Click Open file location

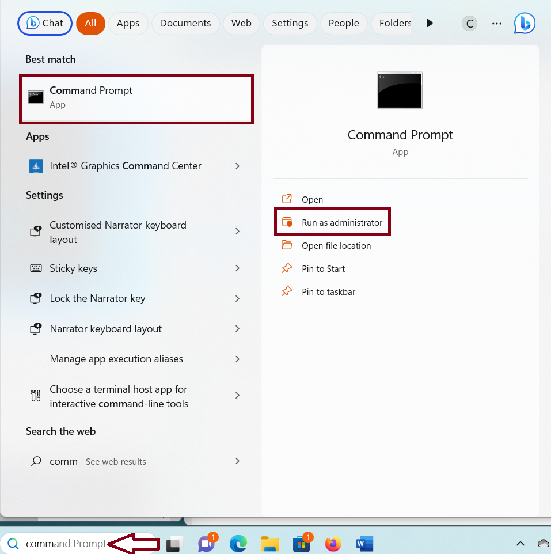pos(336,245)
